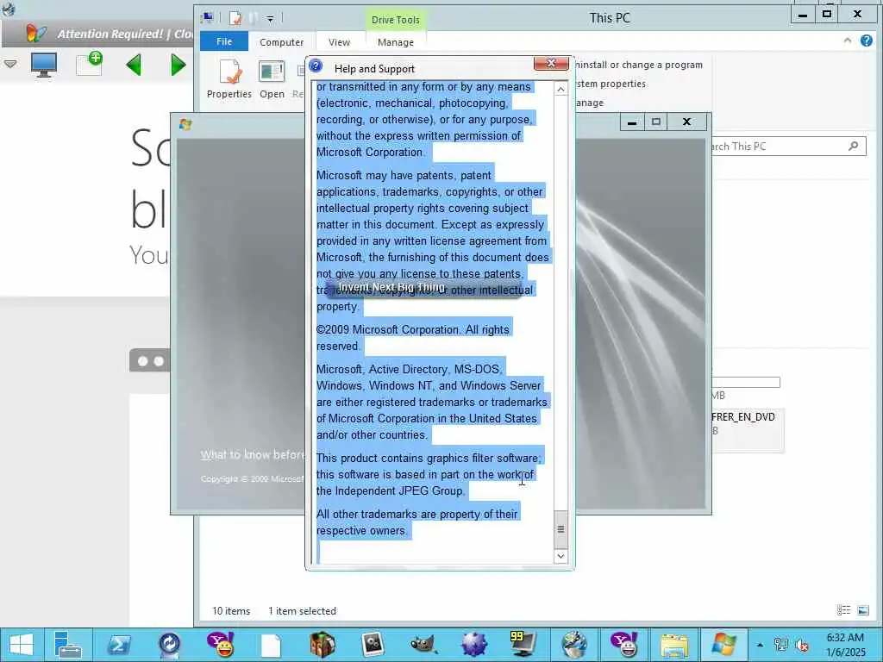Click the blank white document taskbar icon

pos(271,645)
